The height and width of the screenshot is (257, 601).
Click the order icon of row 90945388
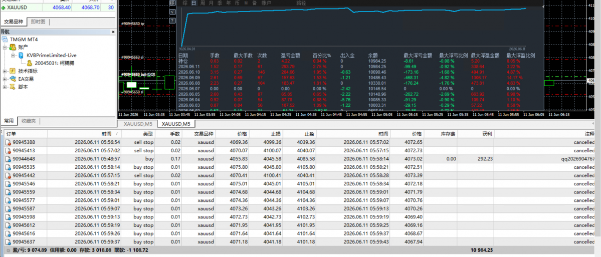[x=8, y=142]
